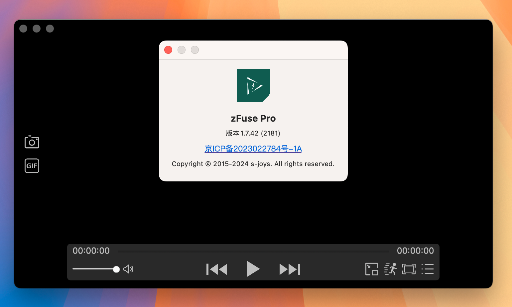Click the zFuse Pro title text
This screenshot has height=307, width=512.
point(253,119)
